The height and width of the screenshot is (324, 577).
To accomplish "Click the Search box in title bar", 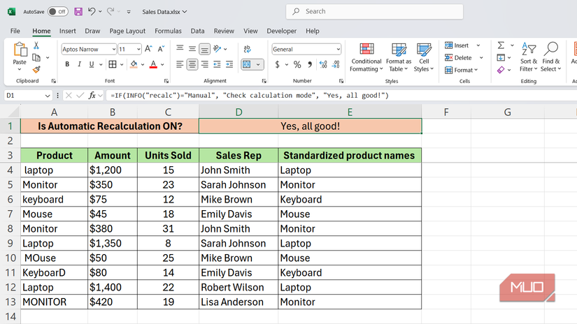I will coord(374,11).
